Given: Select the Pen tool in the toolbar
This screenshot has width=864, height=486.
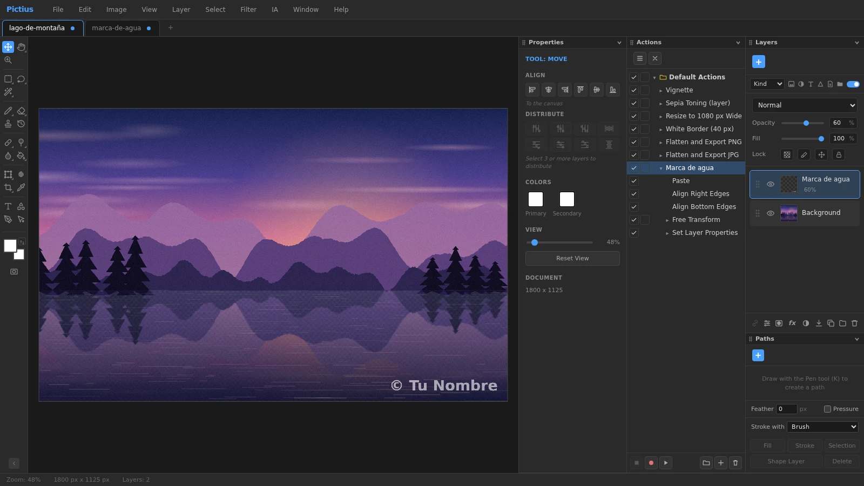Looking at the screenshot, I should (8, 219).
